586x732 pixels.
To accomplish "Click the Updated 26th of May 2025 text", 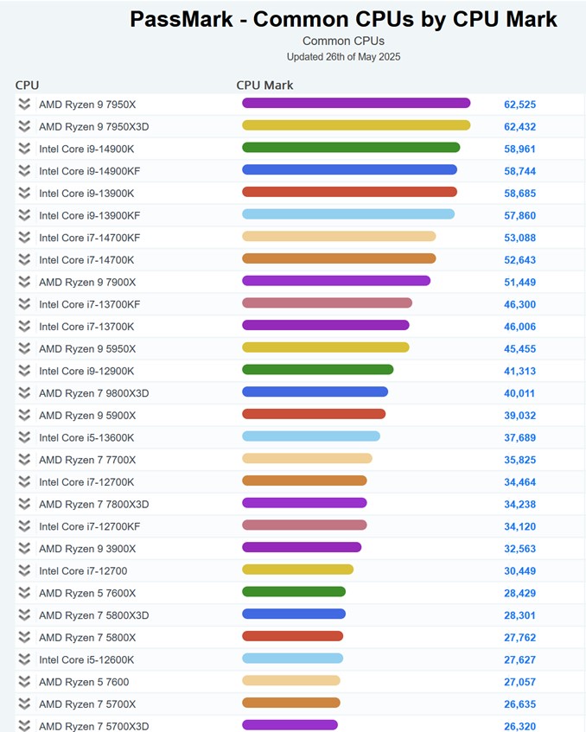I will [x=344, y=57].
